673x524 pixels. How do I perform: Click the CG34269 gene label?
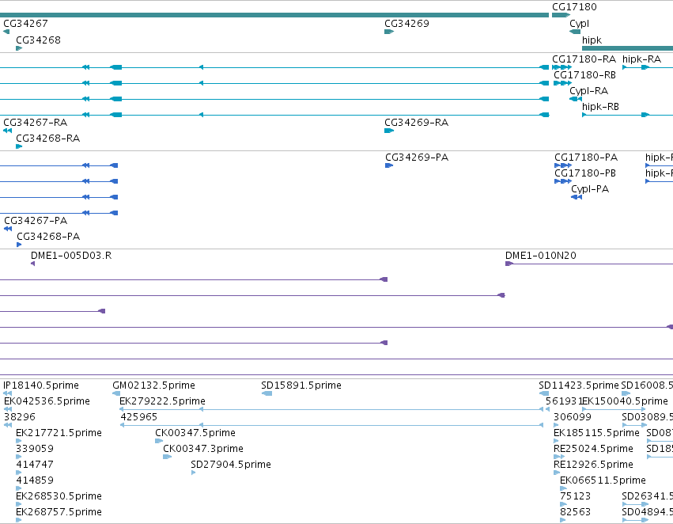pos(406,24)
